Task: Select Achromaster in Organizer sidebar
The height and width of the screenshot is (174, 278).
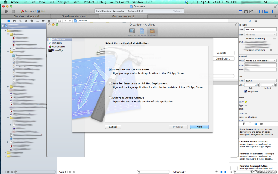Action: [x=59, y=47]
